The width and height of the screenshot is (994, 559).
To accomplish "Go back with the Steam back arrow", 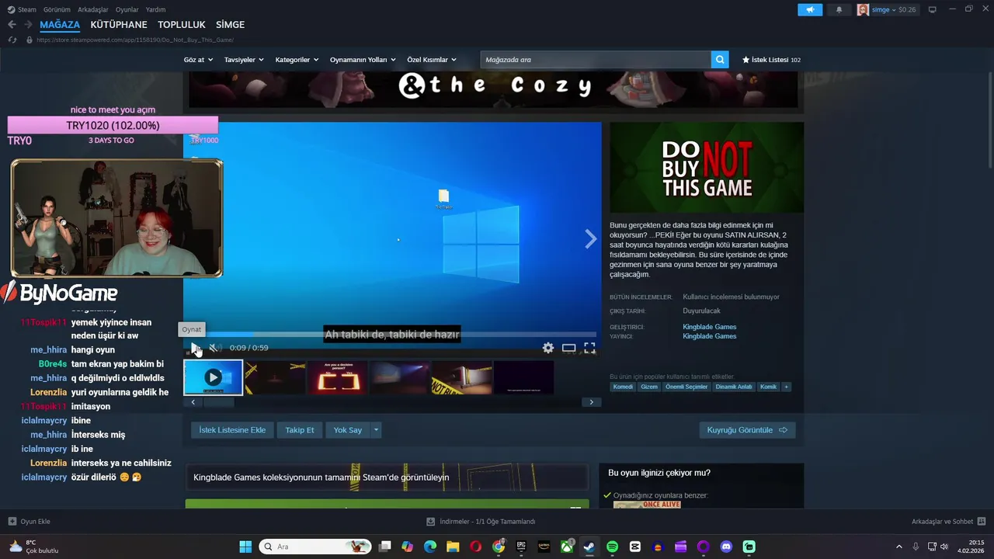I will pyautogui.click(x=12, y=25).
